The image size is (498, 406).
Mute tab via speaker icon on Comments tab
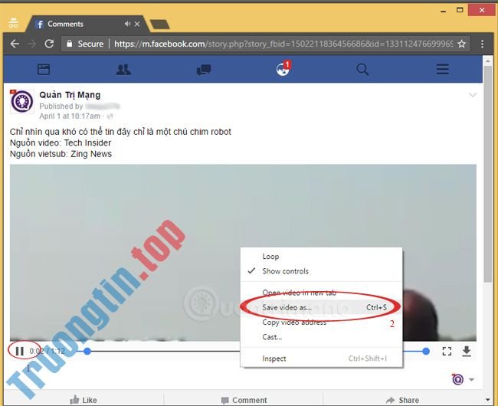[127, 24]
